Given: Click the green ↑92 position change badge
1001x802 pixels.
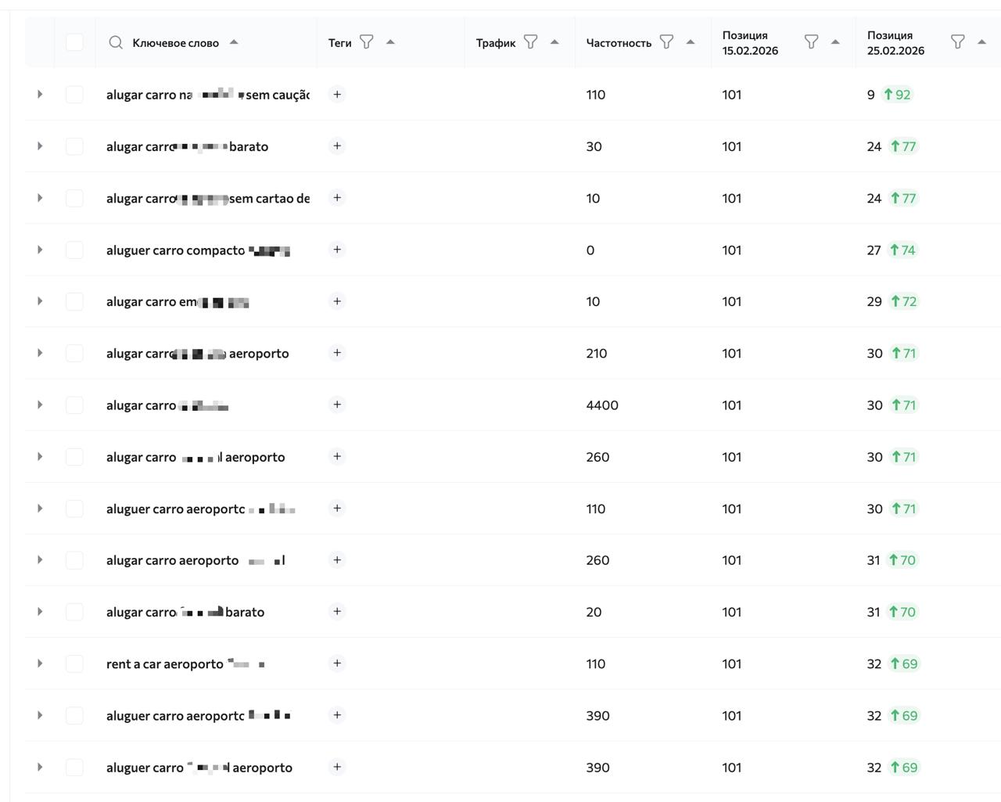Looking at the screenshot, I should (898, 95).
